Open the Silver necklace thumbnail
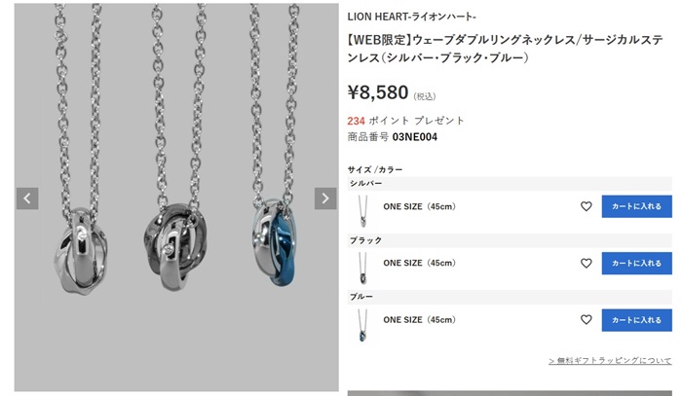Viewport: 682px width, 396px height. point(362,211)
